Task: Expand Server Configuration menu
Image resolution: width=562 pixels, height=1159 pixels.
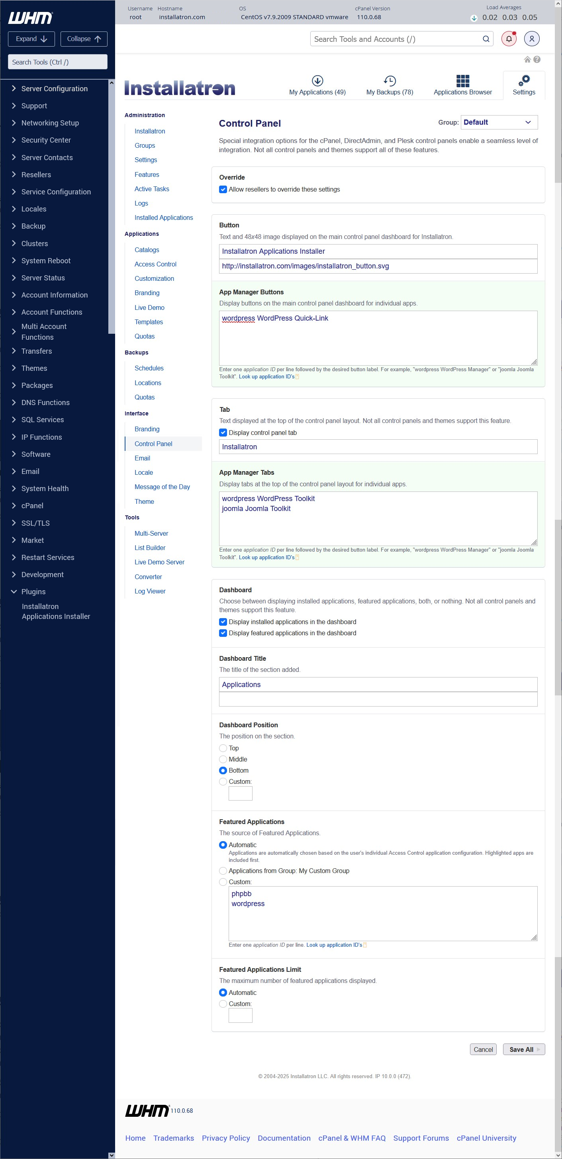Action: point(54,89)
